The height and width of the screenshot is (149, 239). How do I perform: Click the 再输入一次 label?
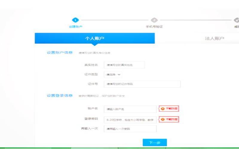click(x=89, y=128)
